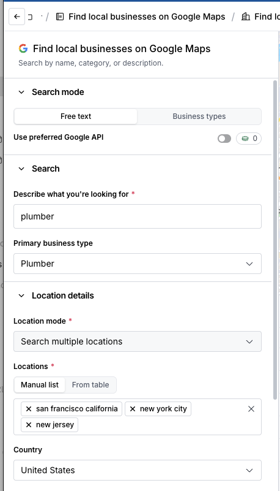The width and height of the screenshot is (280, 491).
Task: Open the Country dropdown
Action: pos(138,470)
